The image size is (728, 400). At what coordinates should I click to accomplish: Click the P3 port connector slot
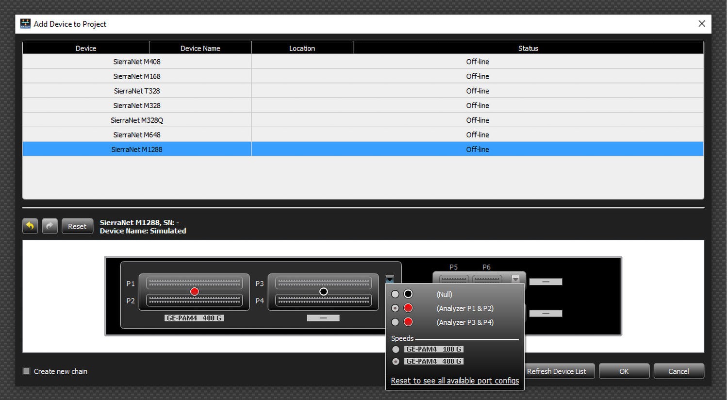[323, 283]
